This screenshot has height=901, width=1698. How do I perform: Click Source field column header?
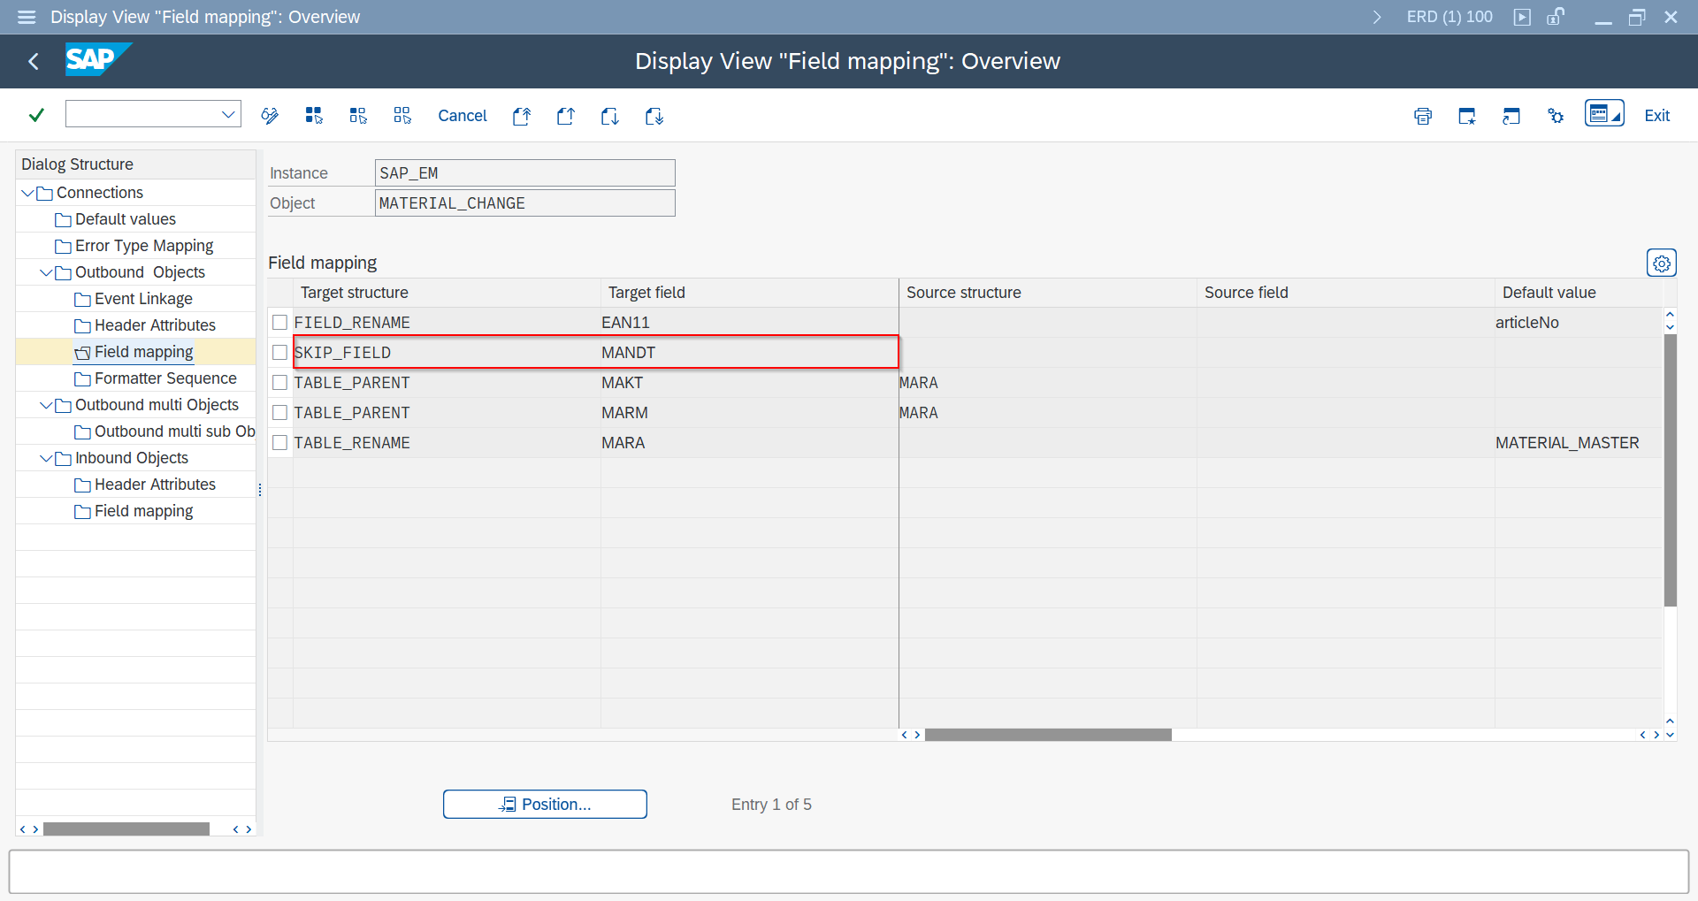point(1346,293)
